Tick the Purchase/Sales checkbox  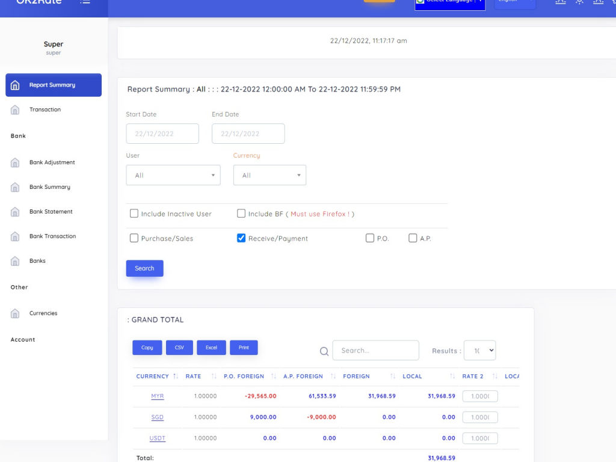pyautogui.click(x=134, y=238)
